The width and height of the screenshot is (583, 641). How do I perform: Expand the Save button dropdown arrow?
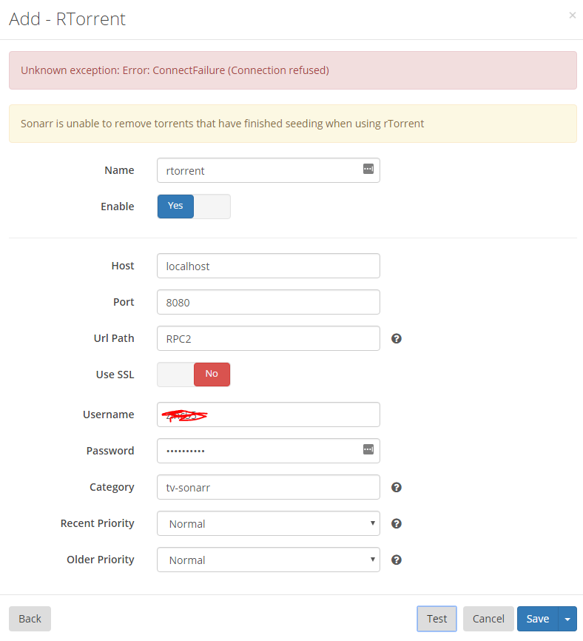567,619
